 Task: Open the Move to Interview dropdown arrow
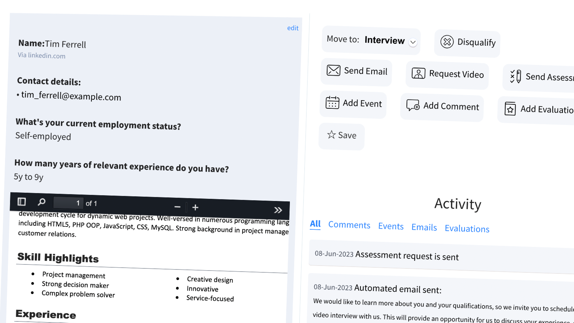pos(413,42)
